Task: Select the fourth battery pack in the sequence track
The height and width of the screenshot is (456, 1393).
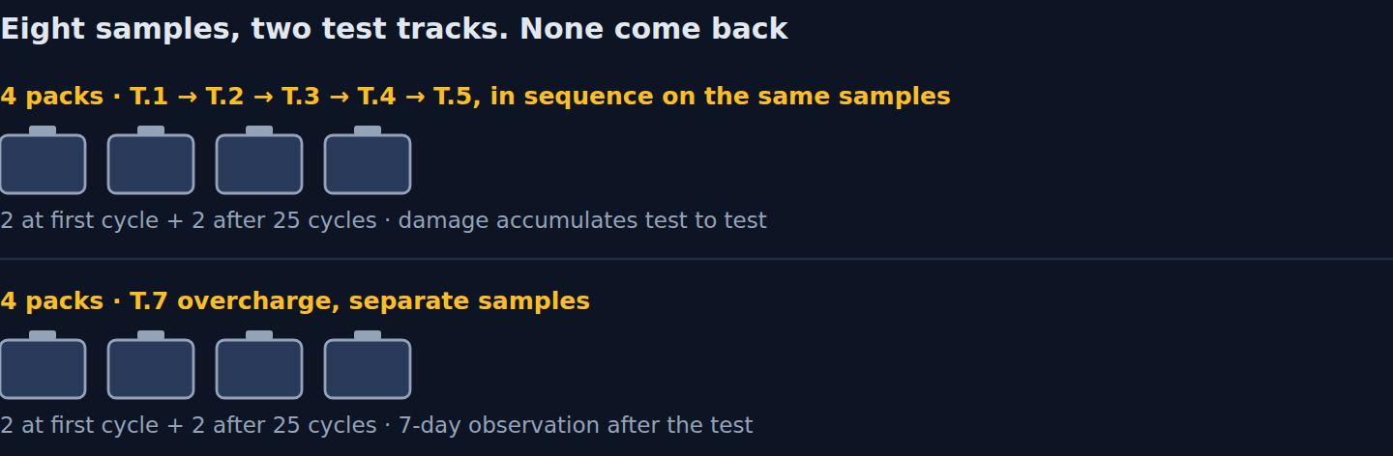Action: pos(368,160)
